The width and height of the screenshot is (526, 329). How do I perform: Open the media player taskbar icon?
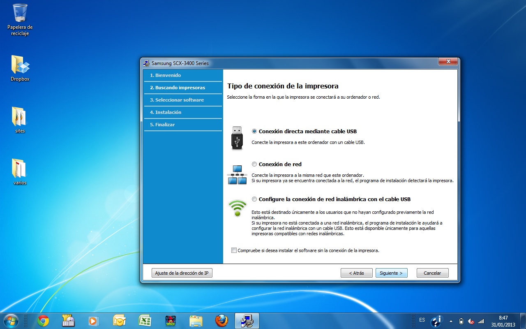click(94, 321)
